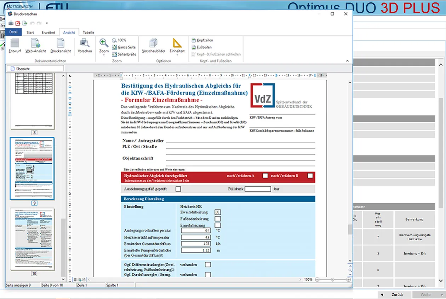Select page 10 thumbnail in sidebar
This screenshot has height=299, width=446.
pos(33,239)
